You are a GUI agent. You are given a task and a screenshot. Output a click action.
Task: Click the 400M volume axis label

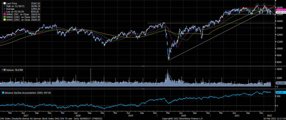tap(279, 69)
